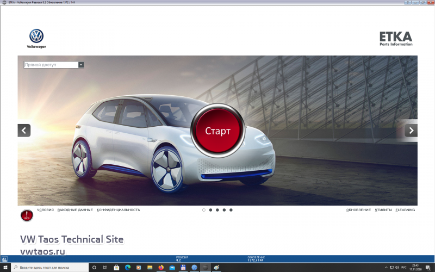Click the Volkswagen logo
Image resolution: width=435 pixels, height=272 pixels.
pyautogui.click(x=36, y=38)
